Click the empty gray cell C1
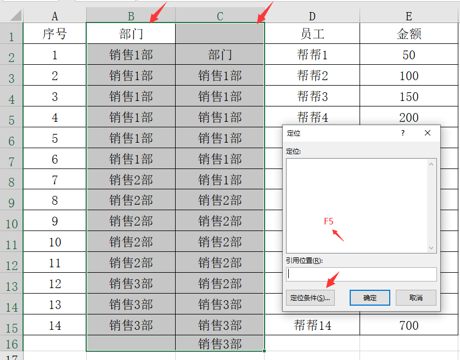Image resolution: width=460 pixels, height=360 pixels. click(220, 33)
